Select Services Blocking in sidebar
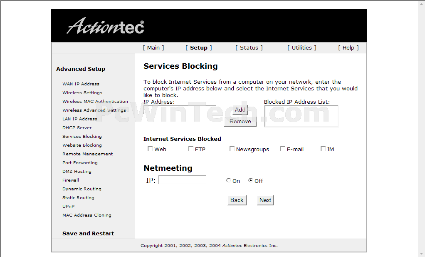The image size is (425, 257). coord(82,136)
